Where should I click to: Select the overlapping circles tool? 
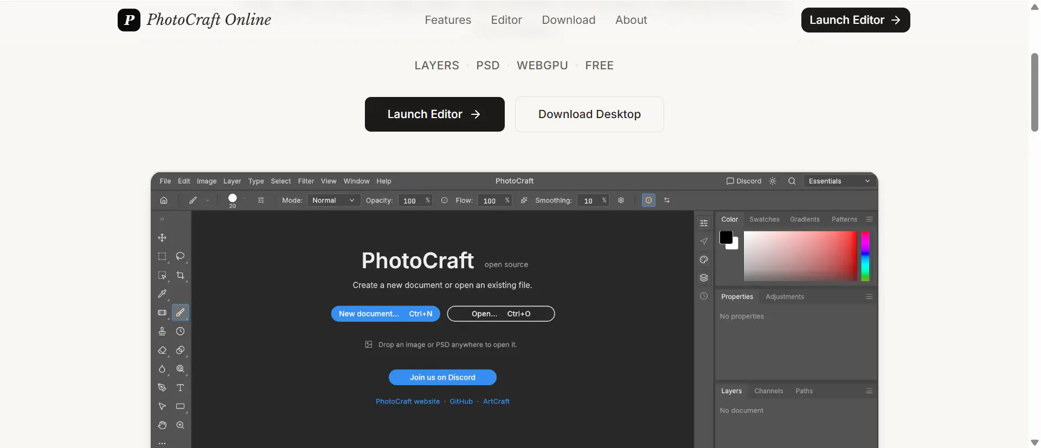pyautogui.click(x=181, y=350)
